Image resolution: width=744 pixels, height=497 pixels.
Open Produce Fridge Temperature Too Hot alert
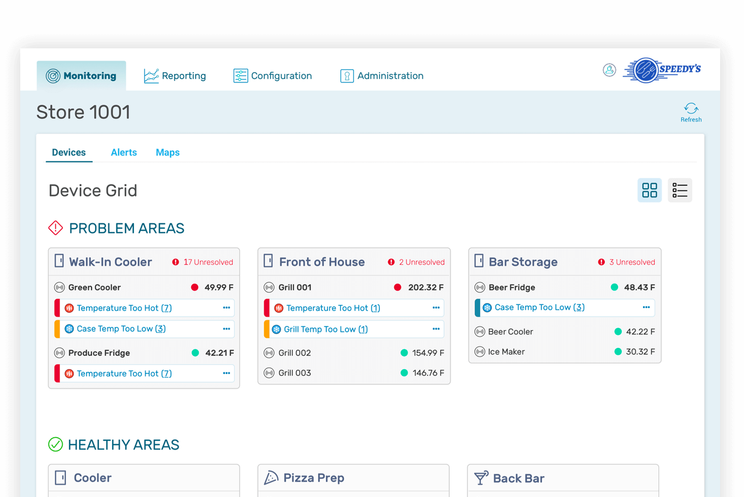click(x=124, y=374)
